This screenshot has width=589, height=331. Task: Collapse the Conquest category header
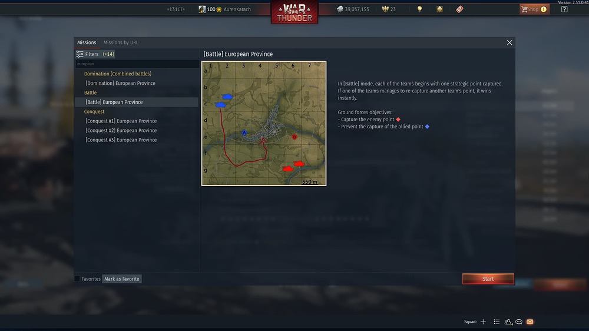click(x=94, y=111)
